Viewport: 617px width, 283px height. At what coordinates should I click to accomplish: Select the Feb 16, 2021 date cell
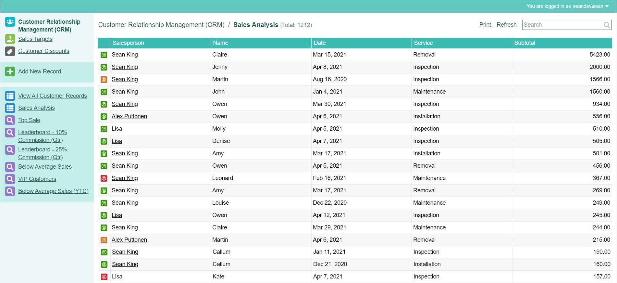[361, 178]
